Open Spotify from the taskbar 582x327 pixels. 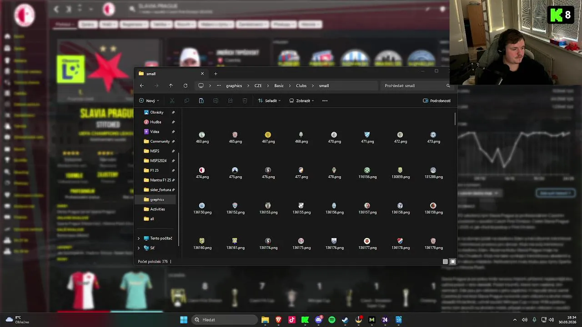pyautogui.click(x=332, y=320)
